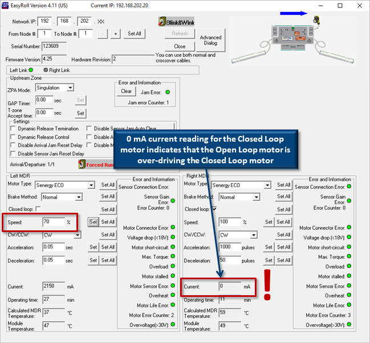The width and height of the screenshot is (370, 343).
Task: Click the GAP Timer input field
Action: [44, 100]
